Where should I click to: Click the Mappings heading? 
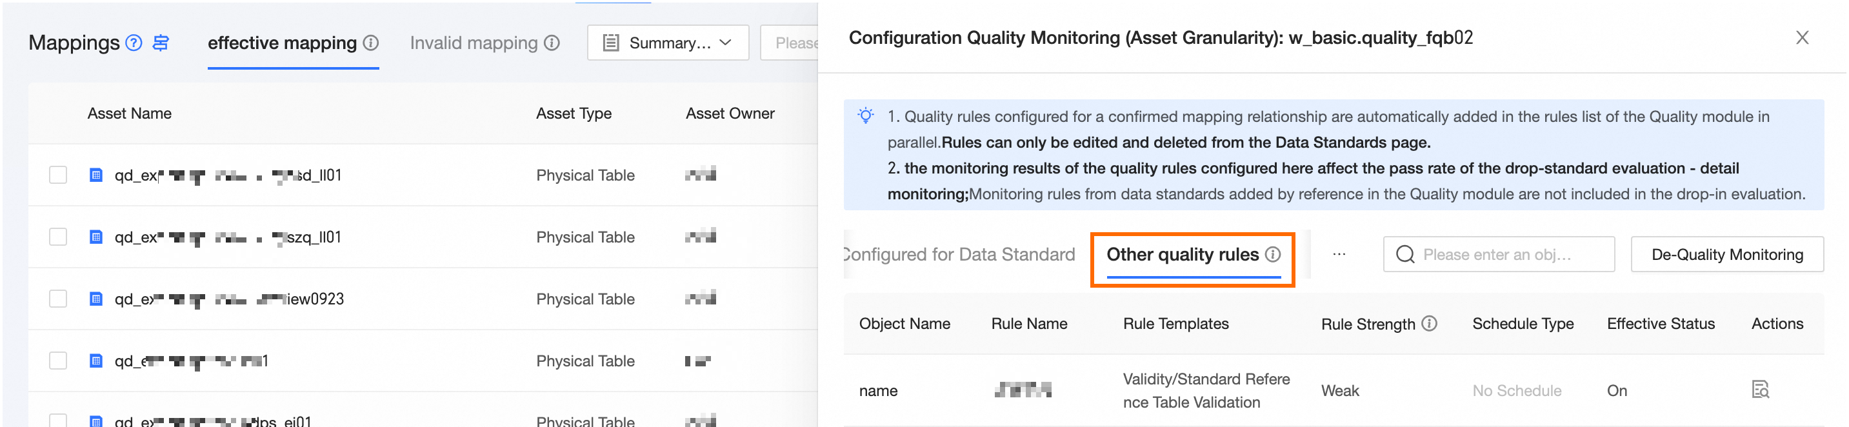click(x=74, y=43)
